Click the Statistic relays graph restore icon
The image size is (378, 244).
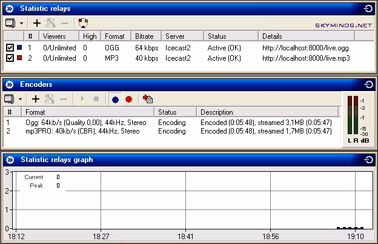[368, 160]
